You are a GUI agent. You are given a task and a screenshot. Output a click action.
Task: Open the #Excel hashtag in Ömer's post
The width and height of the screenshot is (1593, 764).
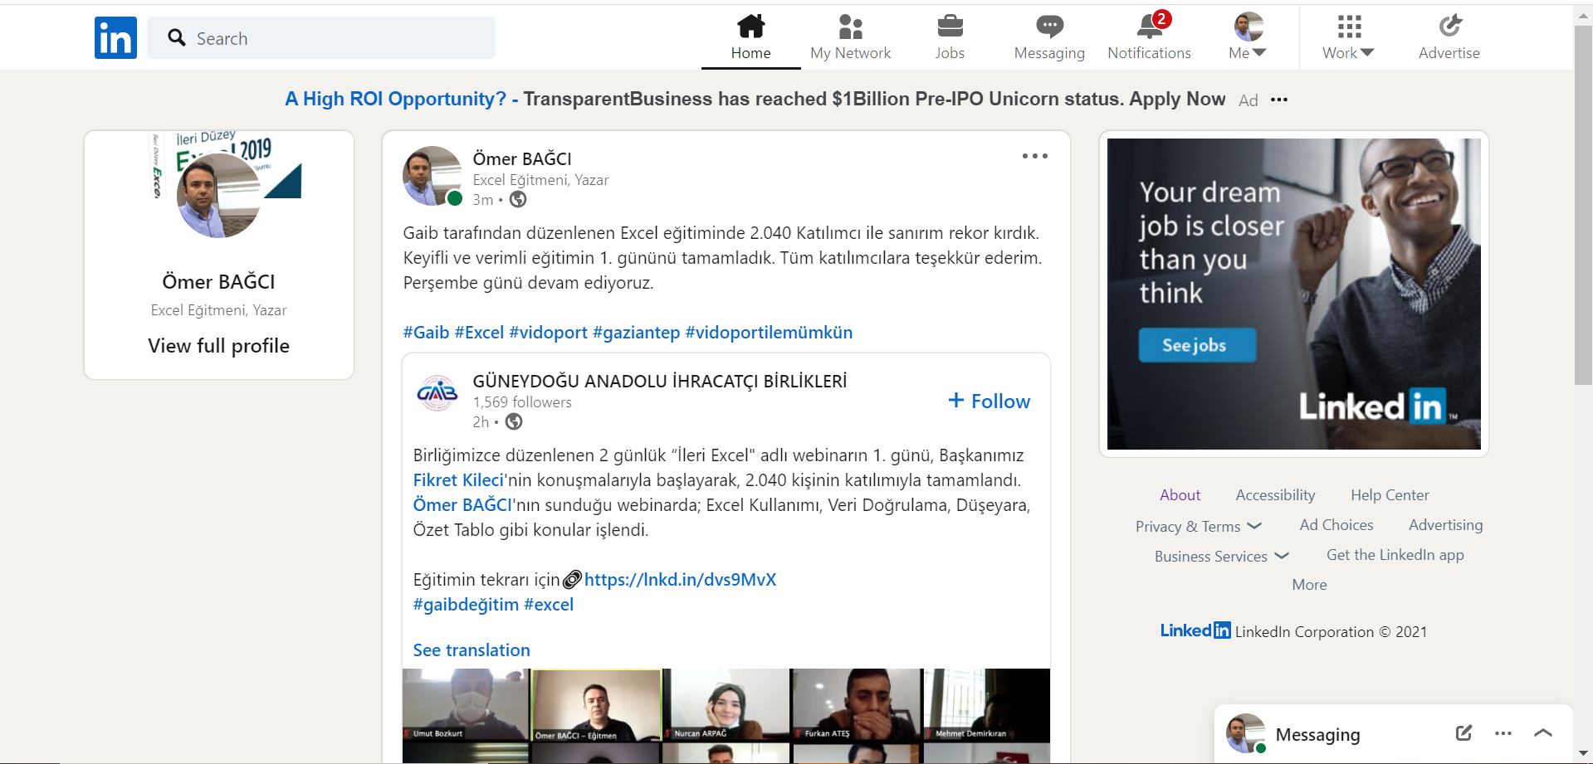point(479,333)
